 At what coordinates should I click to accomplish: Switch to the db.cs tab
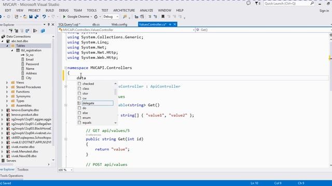[x=96, y=24]
